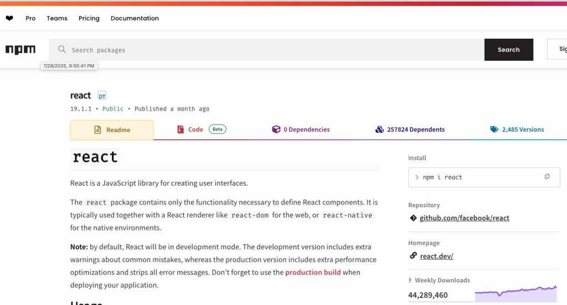Click the homepage chain-link icon
The width and height of the screenshot is (567, 305).
pyautogui.click(x=413, y=256)
